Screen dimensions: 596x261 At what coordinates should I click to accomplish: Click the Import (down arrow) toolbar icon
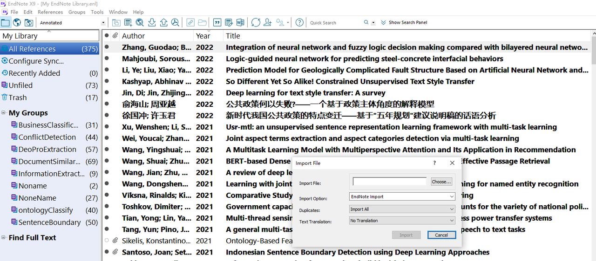click(152, 22)
